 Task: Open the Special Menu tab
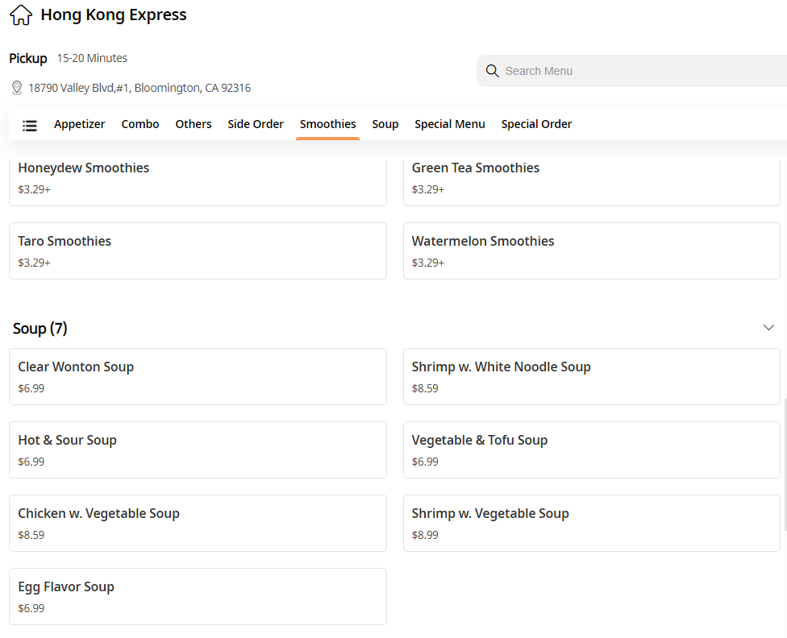point(450,124)
